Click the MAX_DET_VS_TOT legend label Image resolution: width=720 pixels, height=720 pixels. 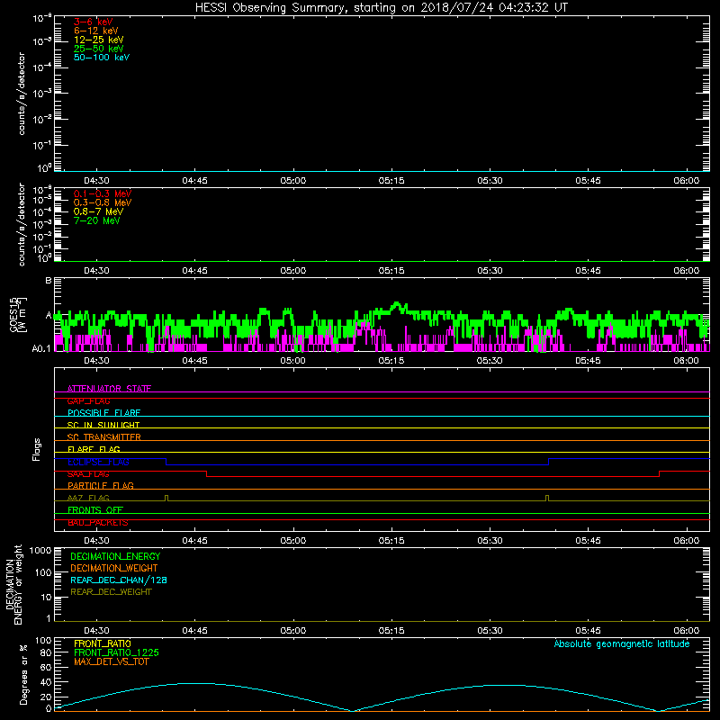point(111,661)
